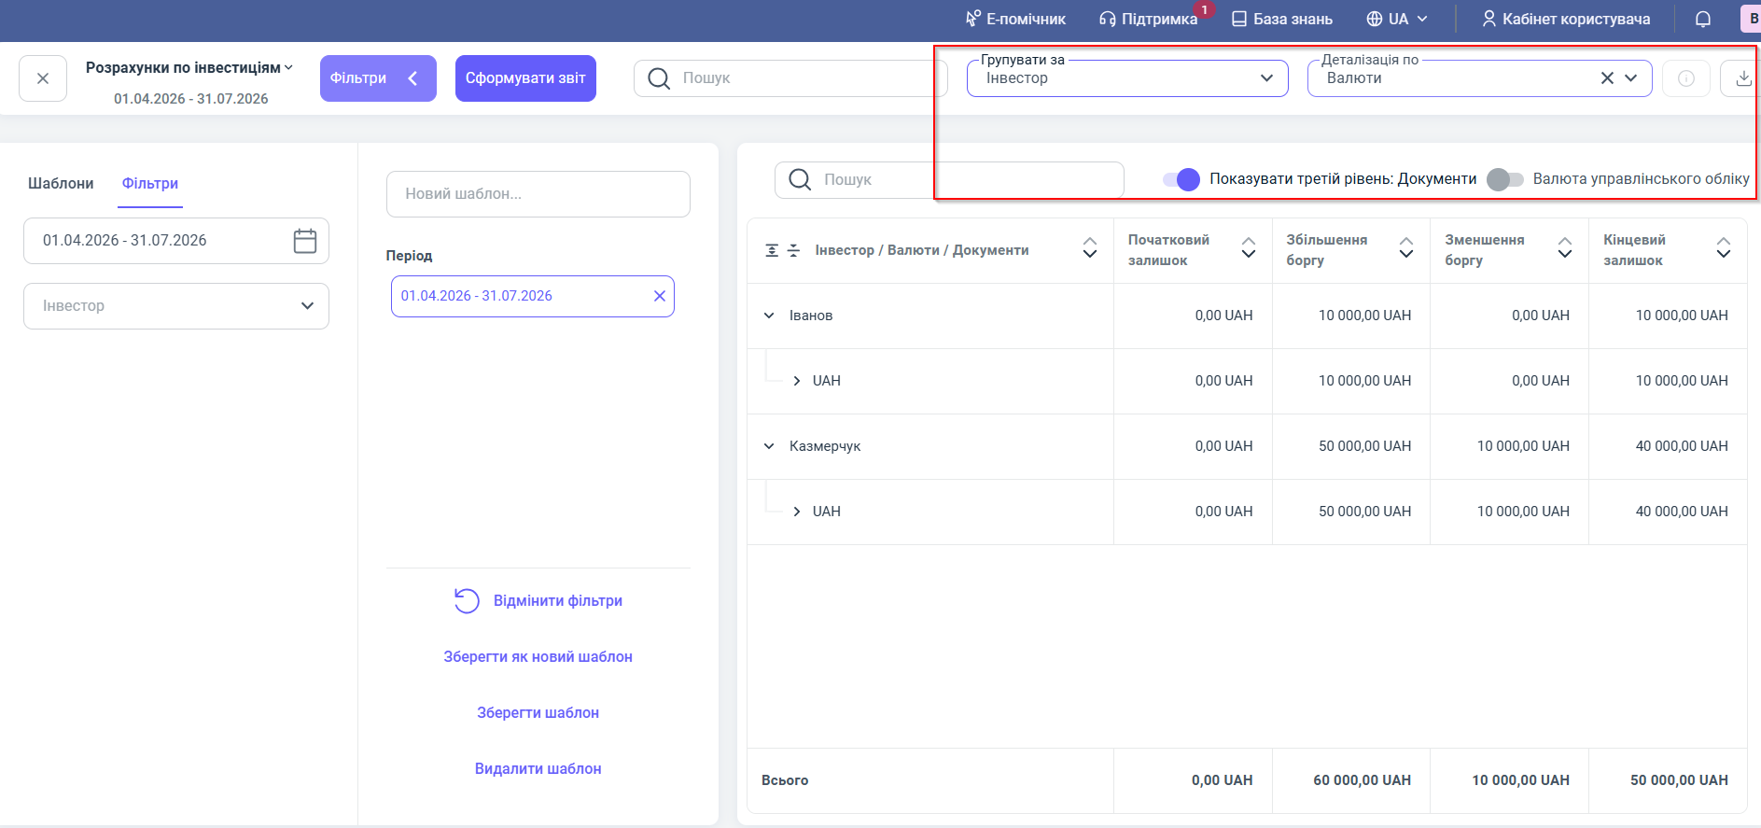Click Видалити шаблон link
1761x828 pixels.
pos(538,768)
